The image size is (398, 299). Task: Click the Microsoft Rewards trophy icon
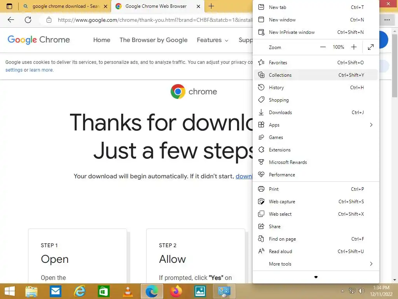tap(261, 162)
